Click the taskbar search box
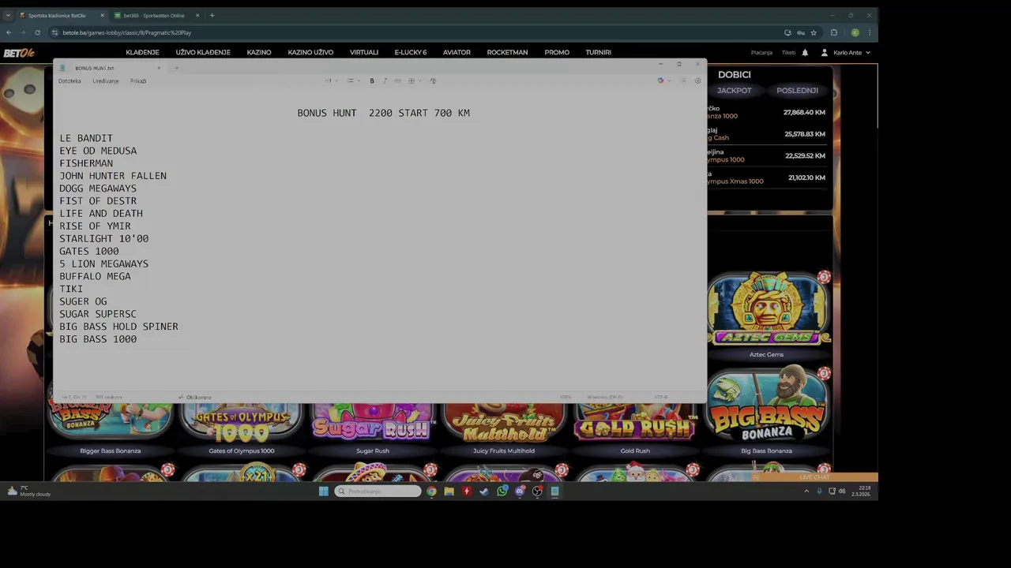The width and height of the screenshot is (1011, 568). [x=378, y=491]
